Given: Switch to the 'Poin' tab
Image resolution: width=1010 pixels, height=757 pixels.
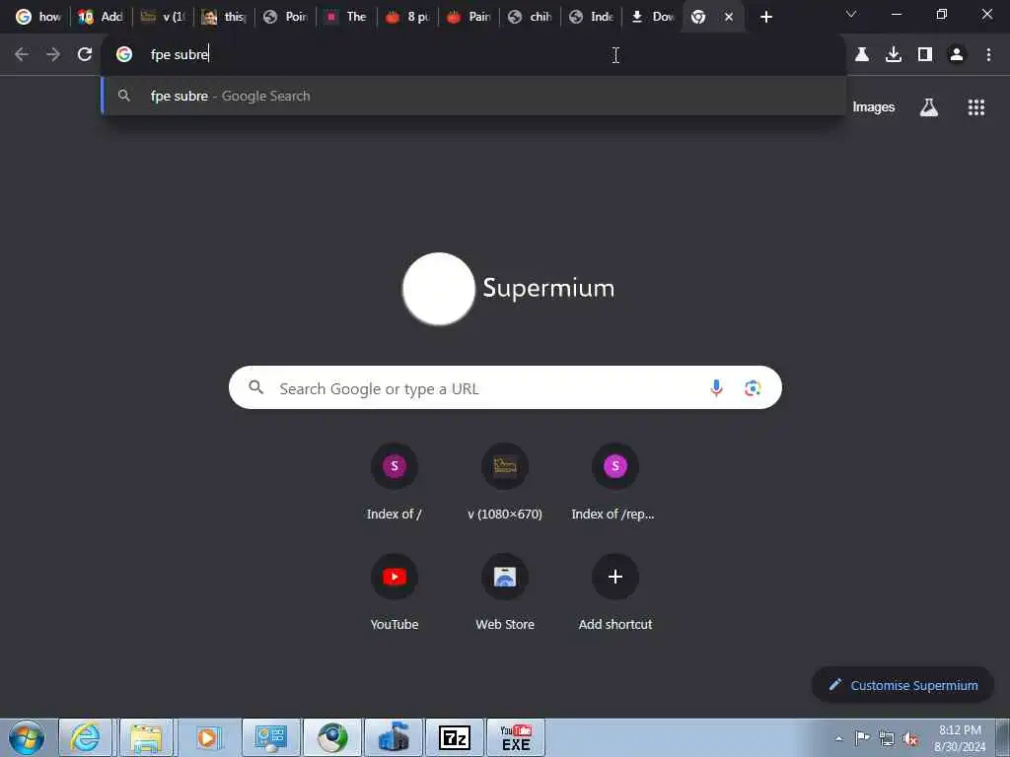Looking at the screenshot, I should (x=286, y=17).
